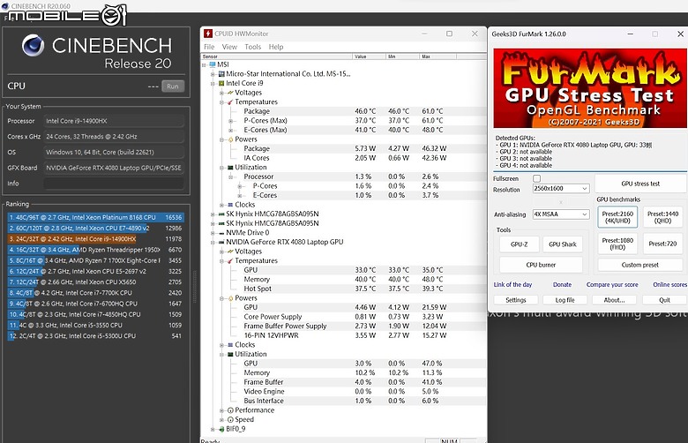688x443 pixels.
Task: Click the CPU Powers flame icon
Action: click(x=230, y=139)
